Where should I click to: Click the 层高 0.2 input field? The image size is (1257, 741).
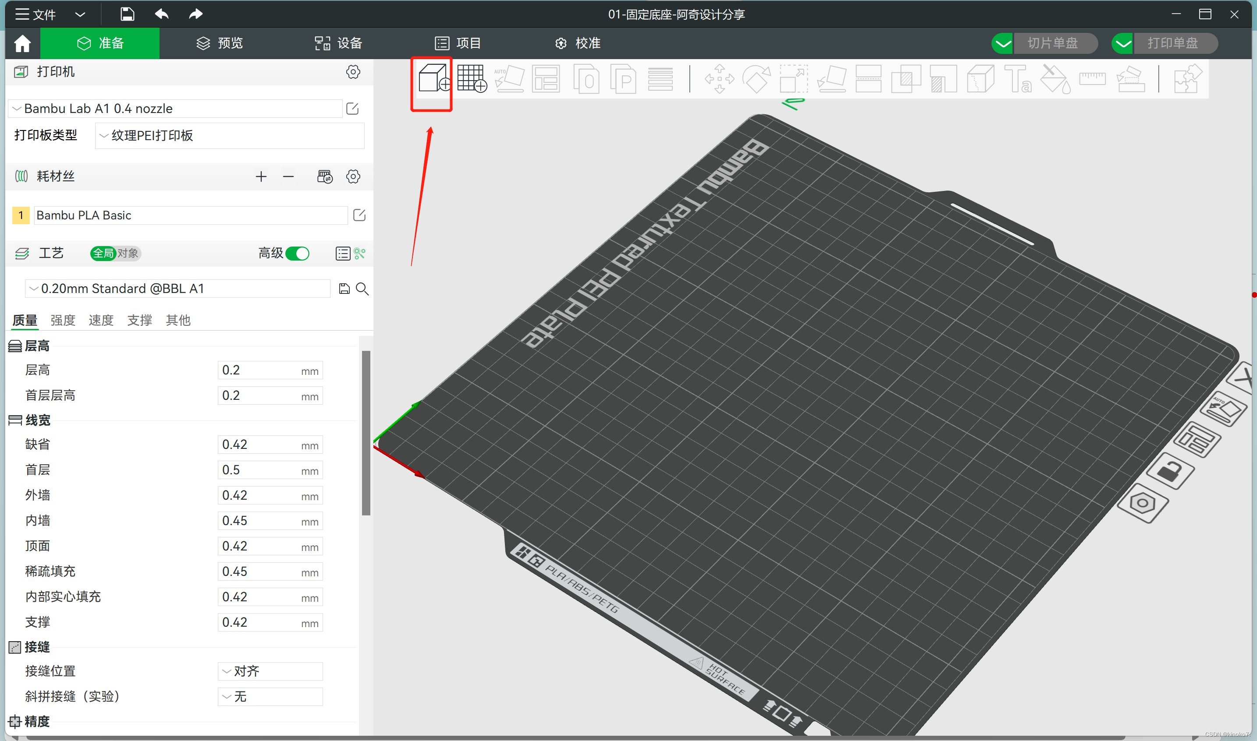[257, 370]
